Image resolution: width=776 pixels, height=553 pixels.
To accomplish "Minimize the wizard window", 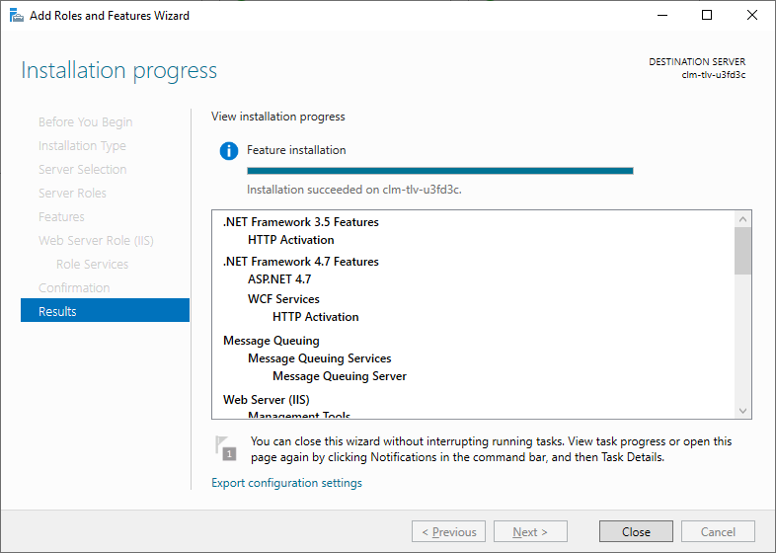I will (662, 16).
